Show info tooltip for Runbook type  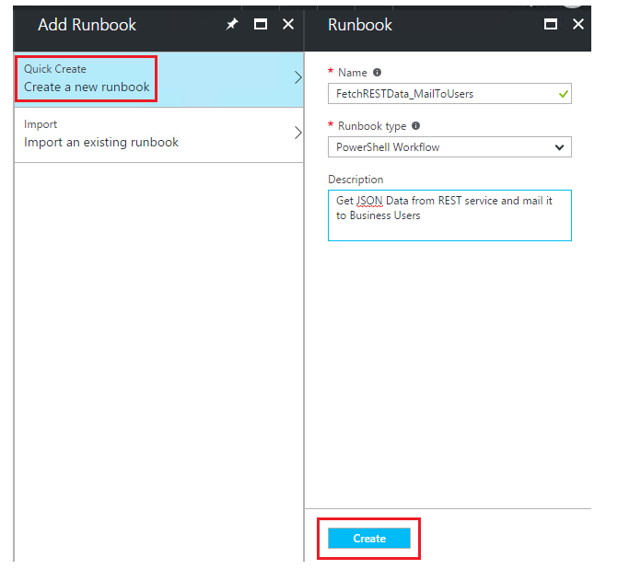point(415,125)
